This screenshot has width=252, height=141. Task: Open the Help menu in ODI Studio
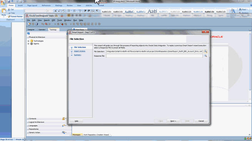coord(81,20)
